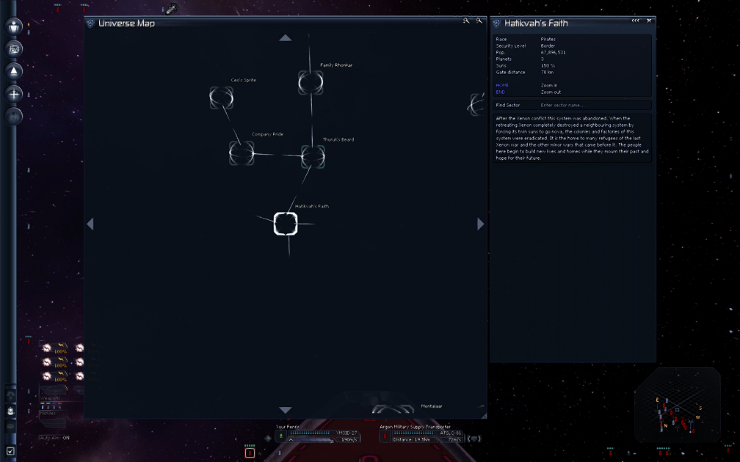Screen dimensions: 740x462
Task: Collapse the Hatikvah's Faith info panel
Action: click(636, 21)
